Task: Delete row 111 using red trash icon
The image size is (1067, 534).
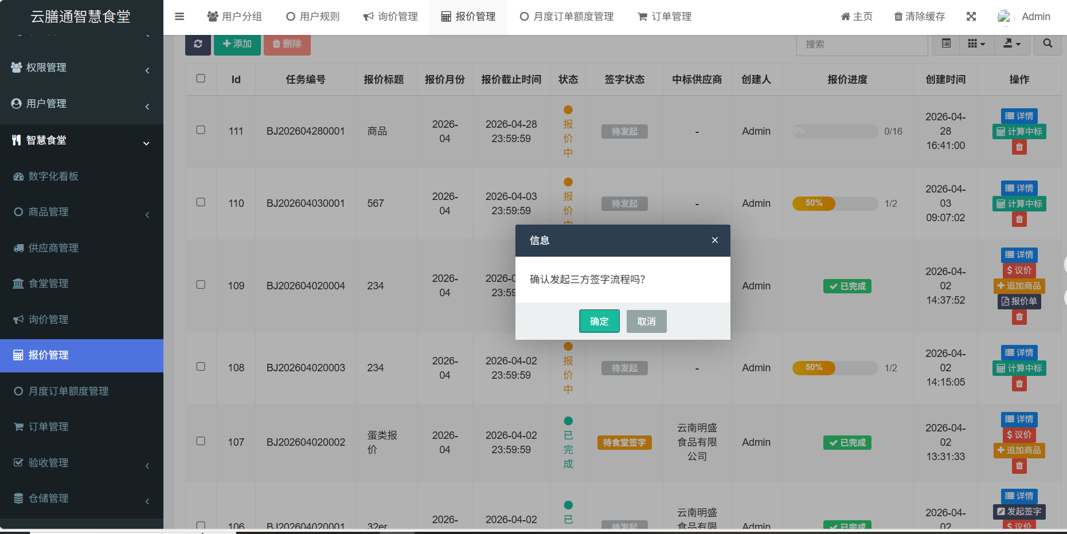Action: coord(1019,147)
